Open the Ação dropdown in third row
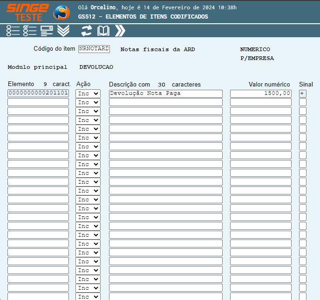 point(88,111)
